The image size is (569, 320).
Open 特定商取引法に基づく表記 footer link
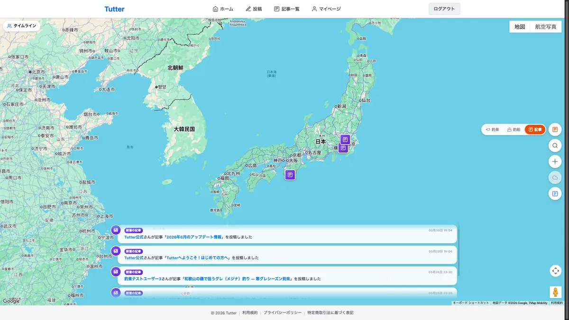(x=330, y=313)
